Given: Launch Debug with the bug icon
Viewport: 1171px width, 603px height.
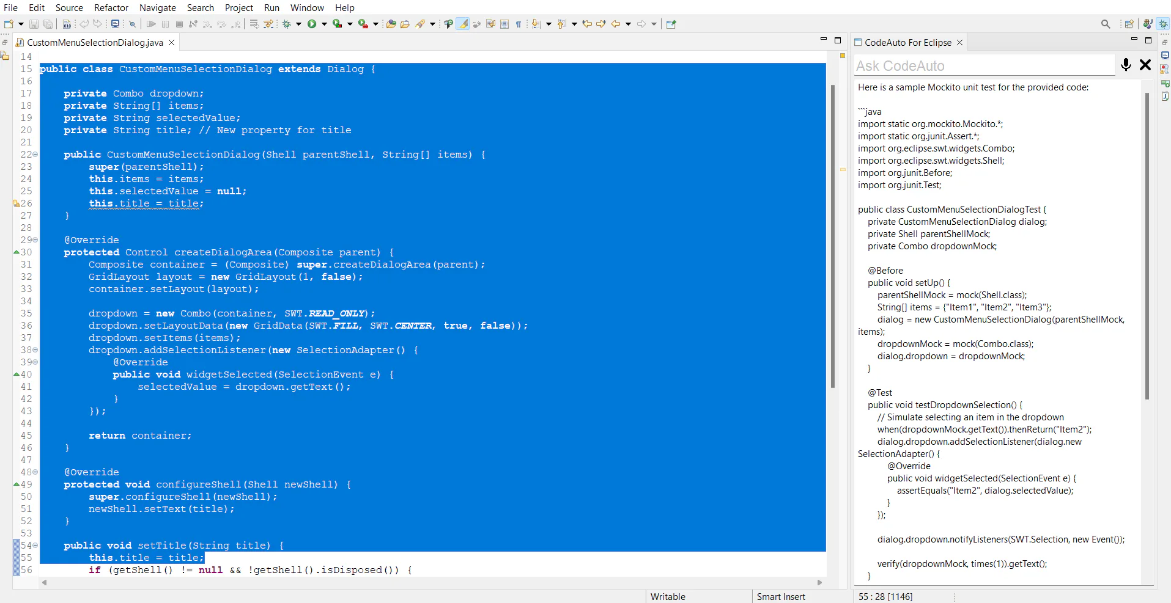Looking at the screenshot, I should (x=286, y=24).
